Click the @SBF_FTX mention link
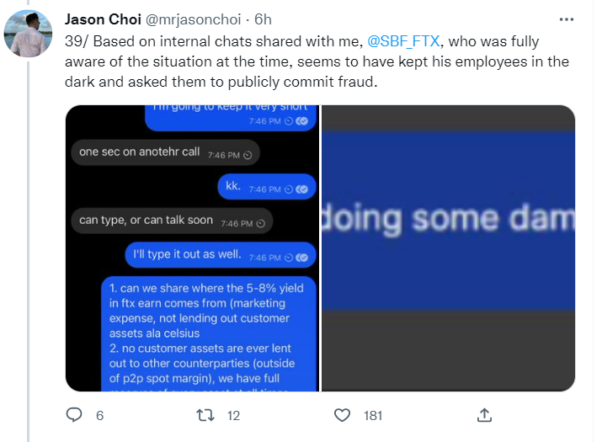This screenshot has width=602, height=442. click(x=405, y=40)
